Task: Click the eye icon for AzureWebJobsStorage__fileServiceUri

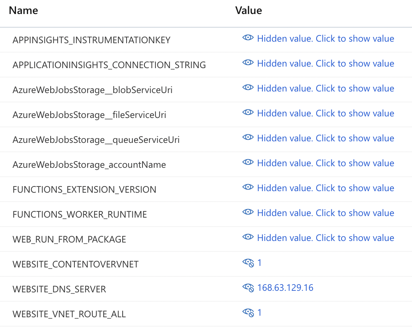Action: pos(248,114)
